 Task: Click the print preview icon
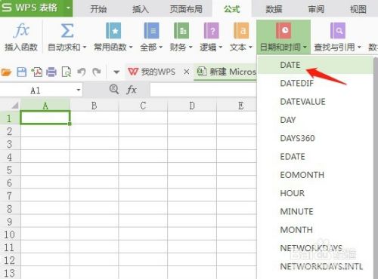(67, 72)
